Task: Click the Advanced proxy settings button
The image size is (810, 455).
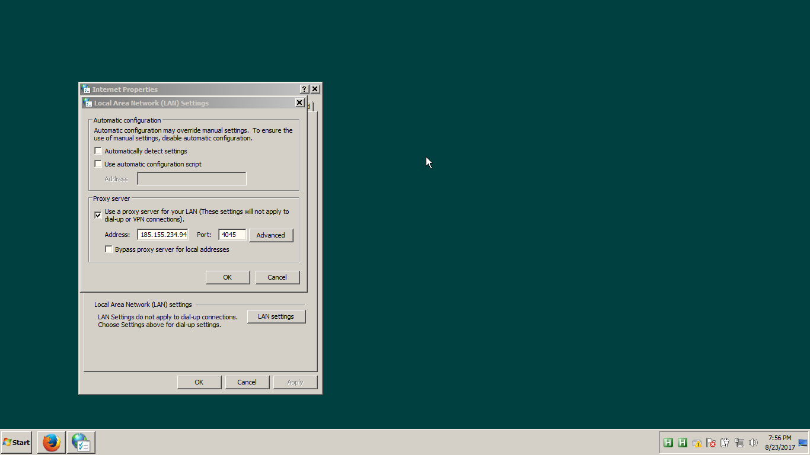Action: point(271,235)
